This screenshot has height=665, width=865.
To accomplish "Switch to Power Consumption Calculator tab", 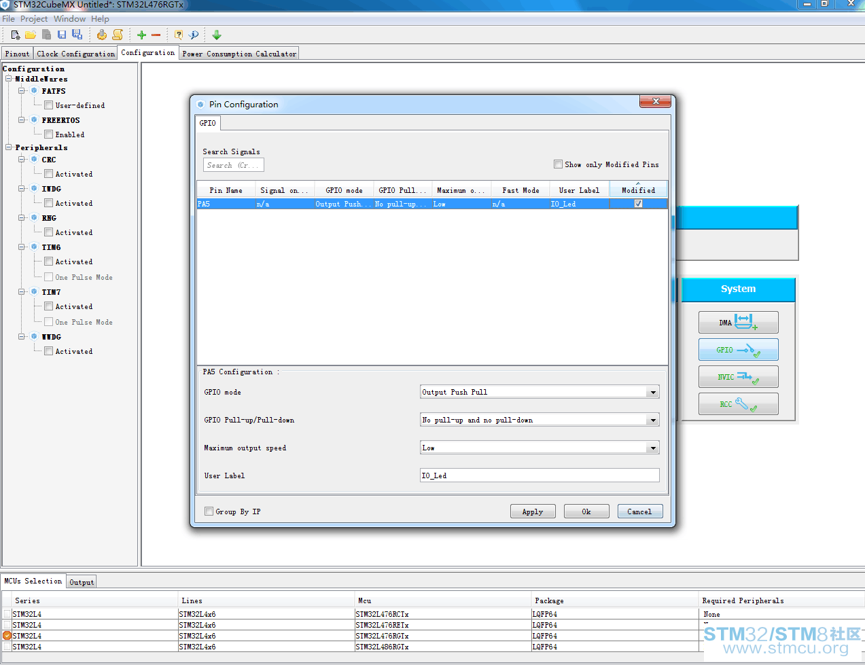I will pos(239,54).
